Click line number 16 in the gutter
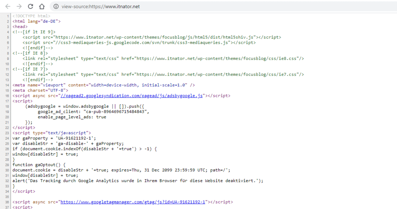 7,96
